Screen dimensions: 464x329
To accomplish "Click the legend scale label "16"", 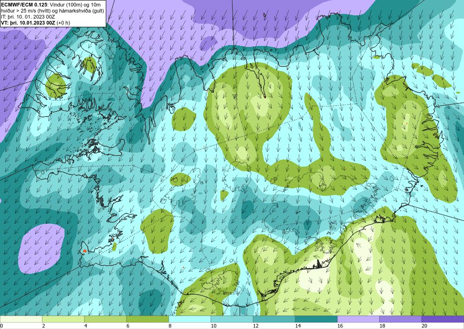I will point(340,326).
